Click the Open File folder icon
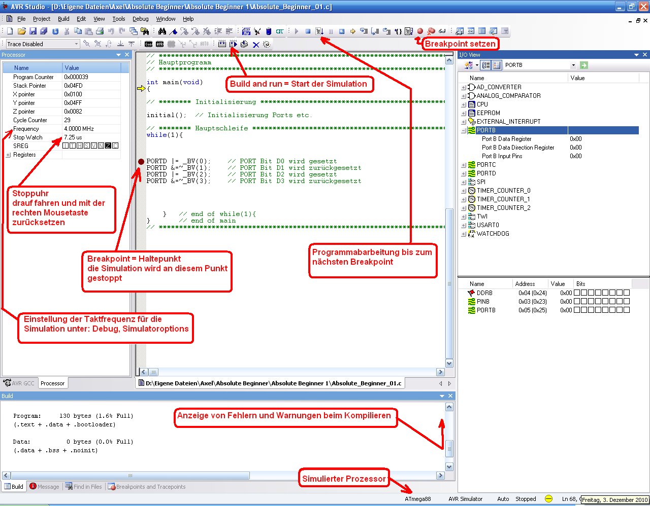The height and width of the screenshot is (506, 650). (x=22, y=31)
